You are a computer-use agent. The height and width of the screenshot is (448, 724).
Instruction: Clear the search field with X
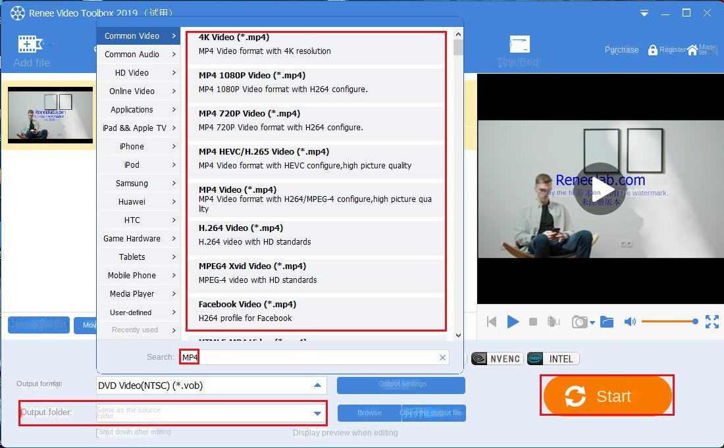tap(442, 358)
